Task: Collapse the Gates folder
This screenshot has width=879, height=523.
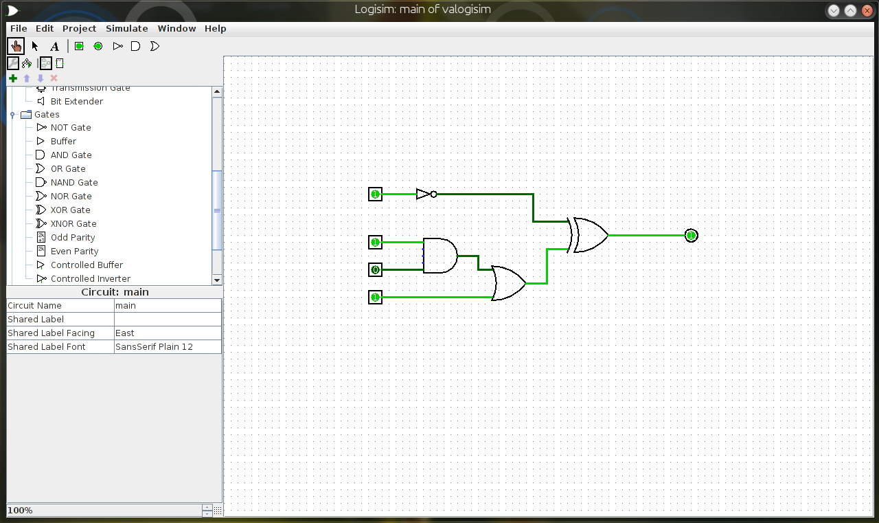Action: point(12,115)
